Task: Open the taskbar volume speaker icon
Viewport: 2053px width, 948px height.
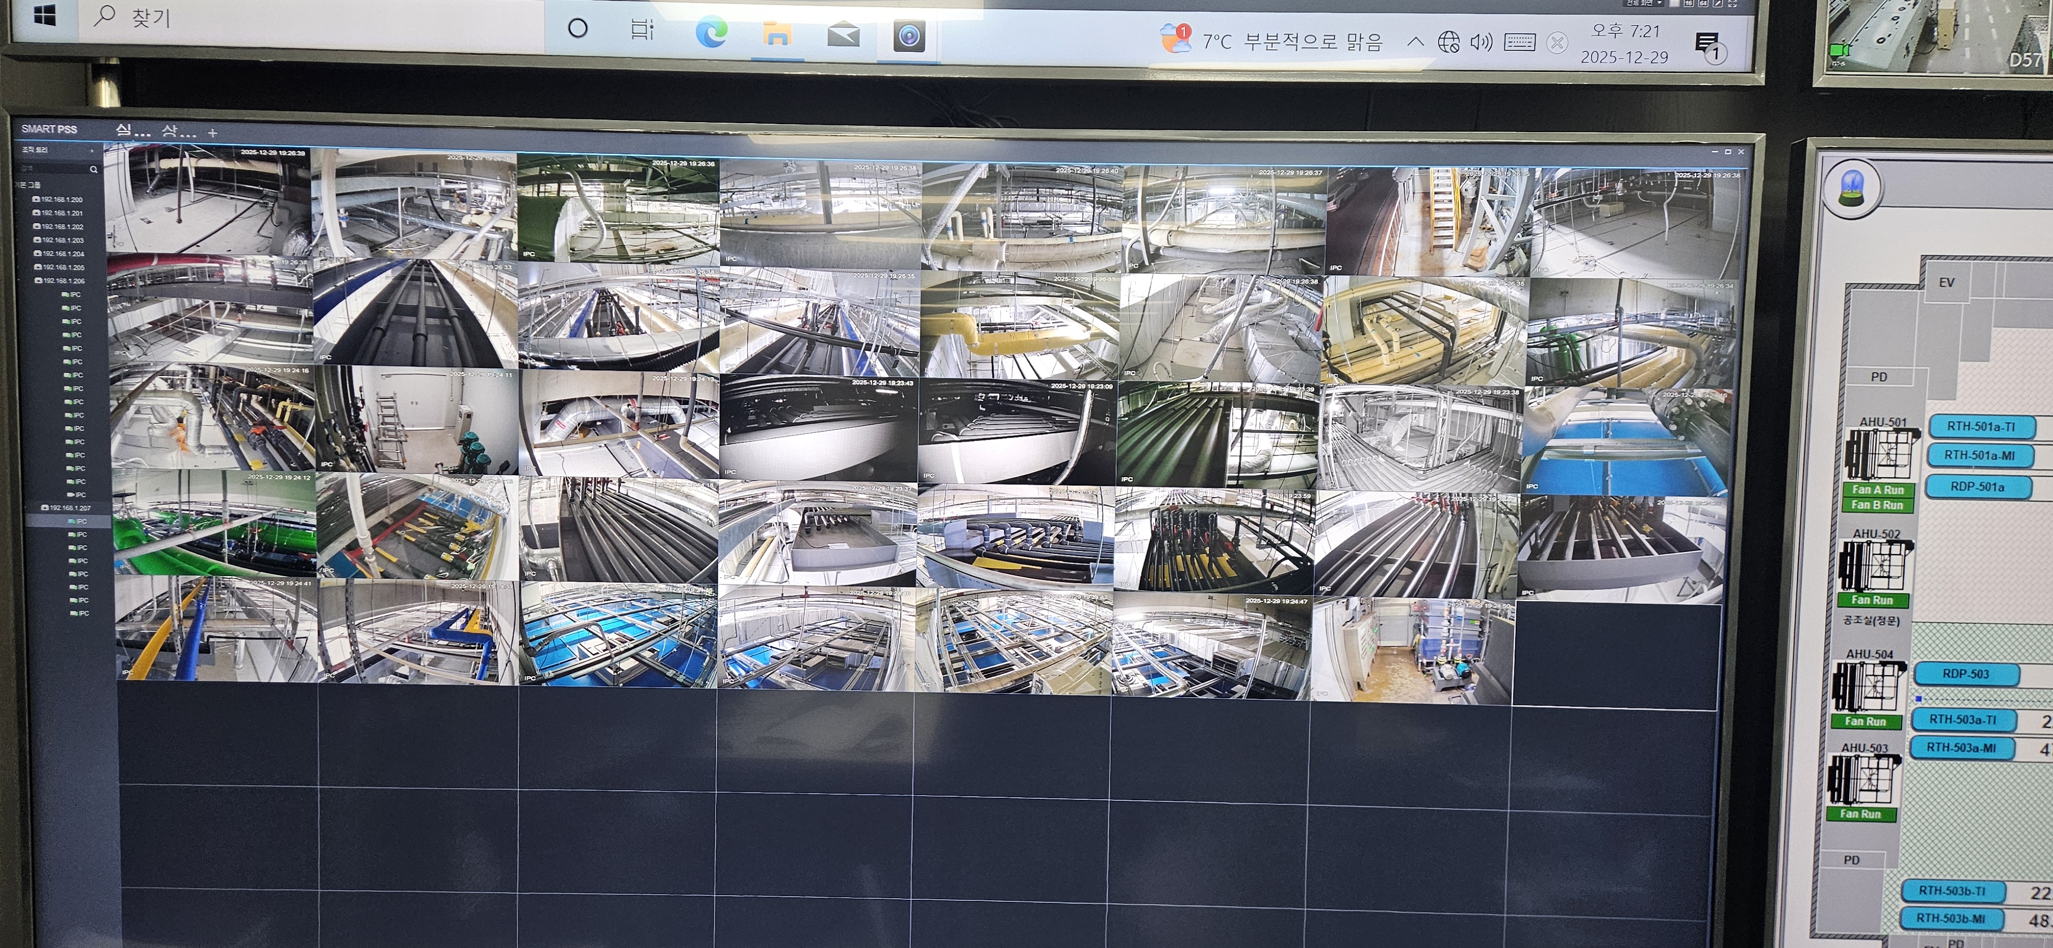Action: (x=1481, y=42)
